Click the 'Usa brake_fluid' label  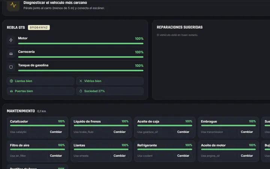[84, 132]
